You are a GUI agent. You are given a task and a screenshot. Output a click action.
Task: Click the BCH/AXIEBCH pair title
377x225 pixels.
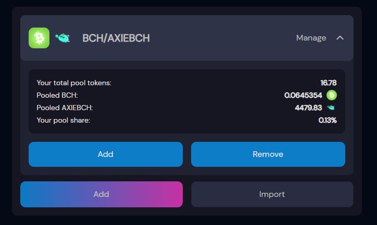point(116,38)
